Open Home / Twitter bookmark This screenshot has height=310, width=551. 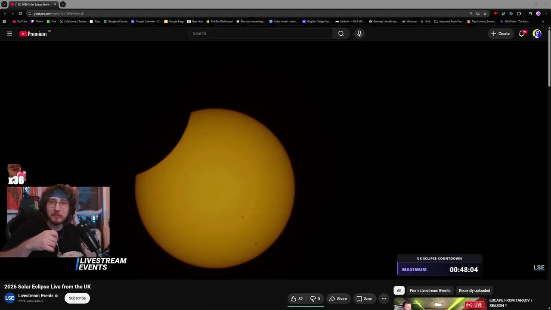[x=72, y=22]
